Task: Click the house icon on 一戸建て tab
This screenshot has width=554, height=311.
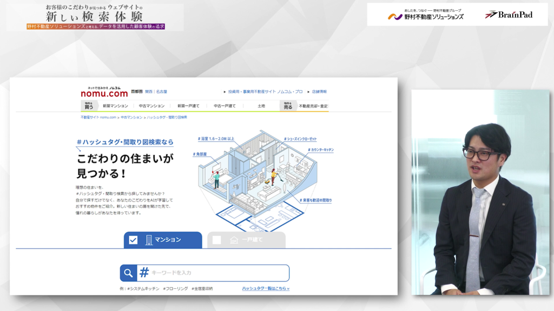Action: 234,240
